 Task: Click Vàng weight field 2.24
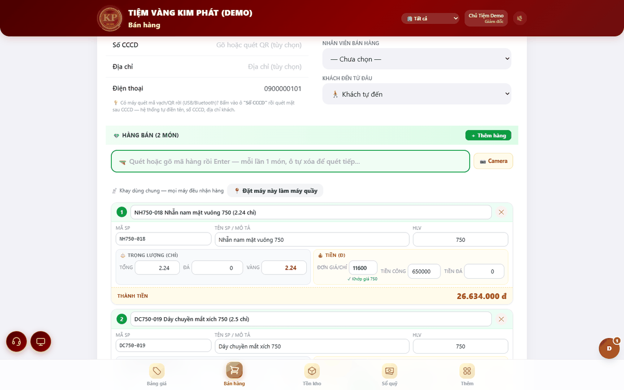pyautogui.click(x=284, y=268)
